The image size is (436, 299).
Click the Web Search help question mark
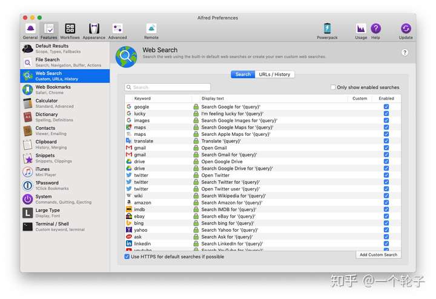tap(405, 53)
